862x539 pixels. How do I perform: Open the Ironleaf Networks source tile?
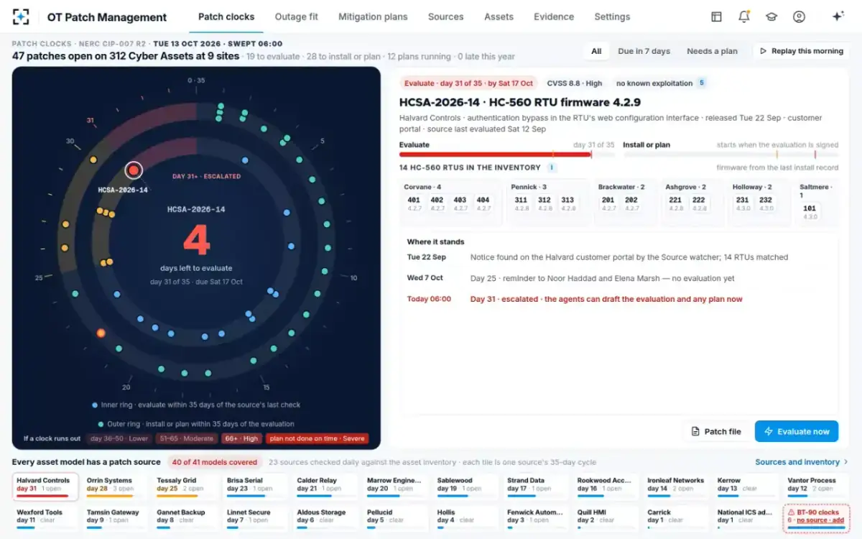pos(677,486)
